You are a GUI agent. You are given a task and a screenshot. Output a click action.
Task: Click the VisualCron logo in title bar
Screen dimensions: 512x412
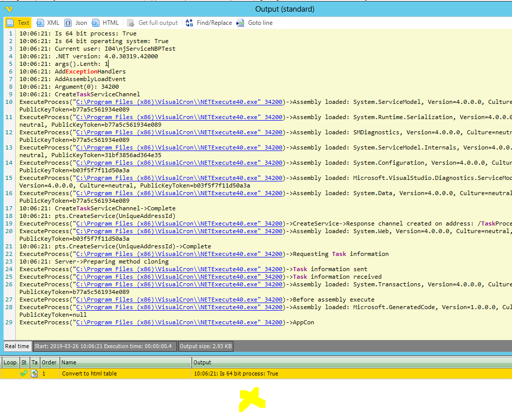(x=9, y=9)
